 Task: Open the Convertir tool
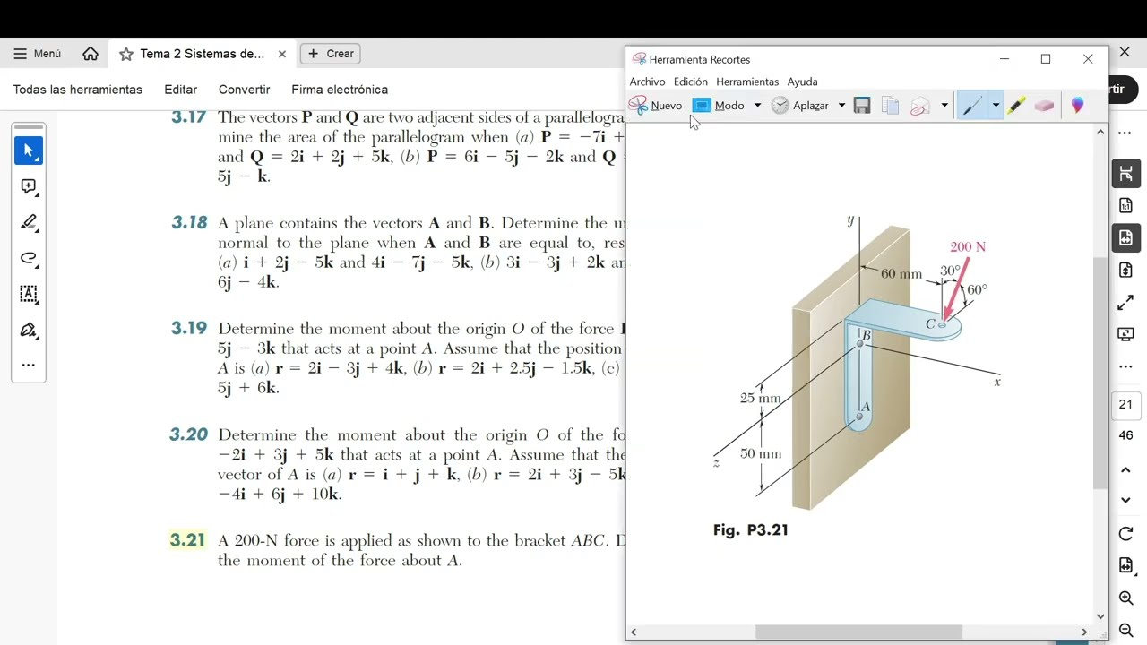click(x=244, y=90)
